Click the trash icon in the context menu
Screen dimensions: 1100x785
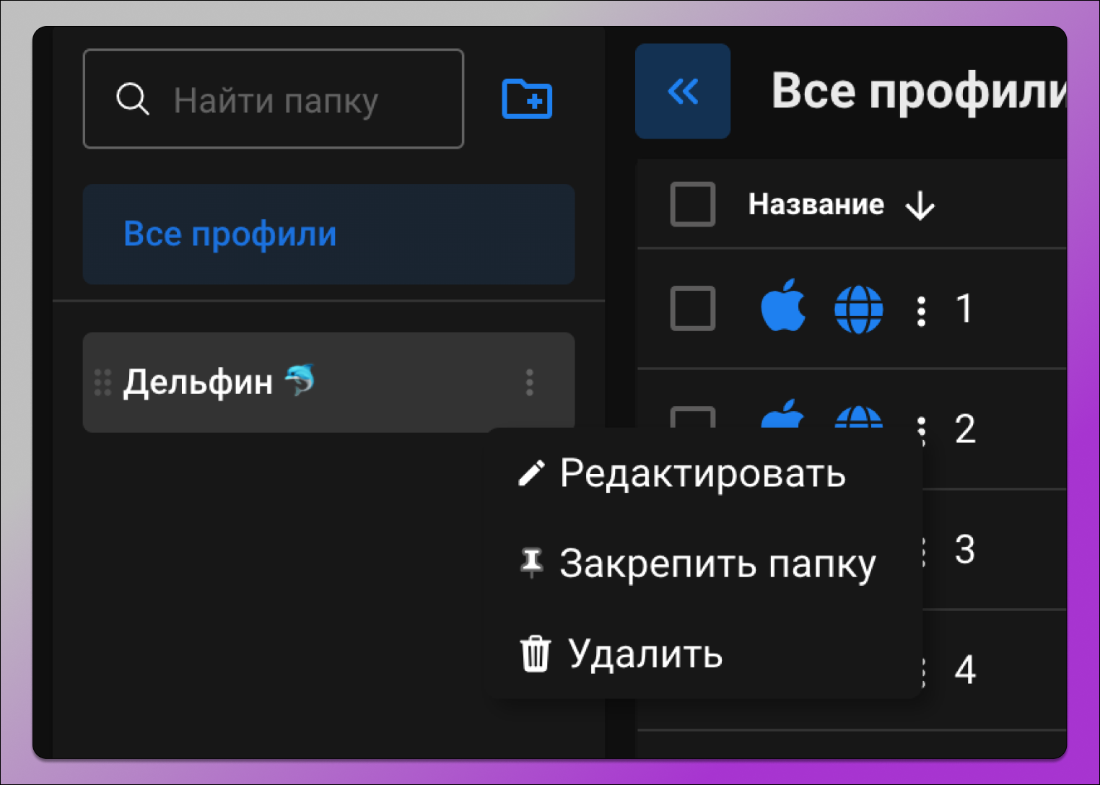click(x=534, y=653)
